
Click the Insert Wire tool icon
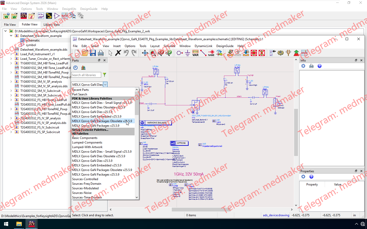pos(203,53)
